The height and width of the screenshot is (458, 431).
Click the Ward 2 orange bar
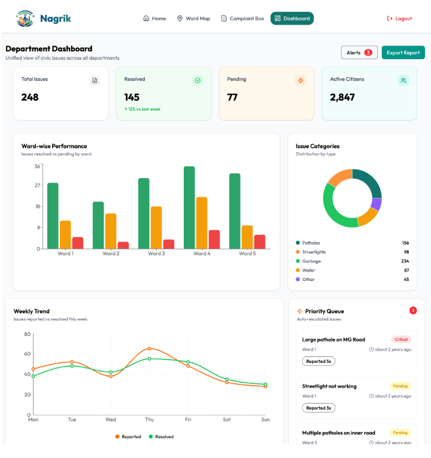click(111, 231)
